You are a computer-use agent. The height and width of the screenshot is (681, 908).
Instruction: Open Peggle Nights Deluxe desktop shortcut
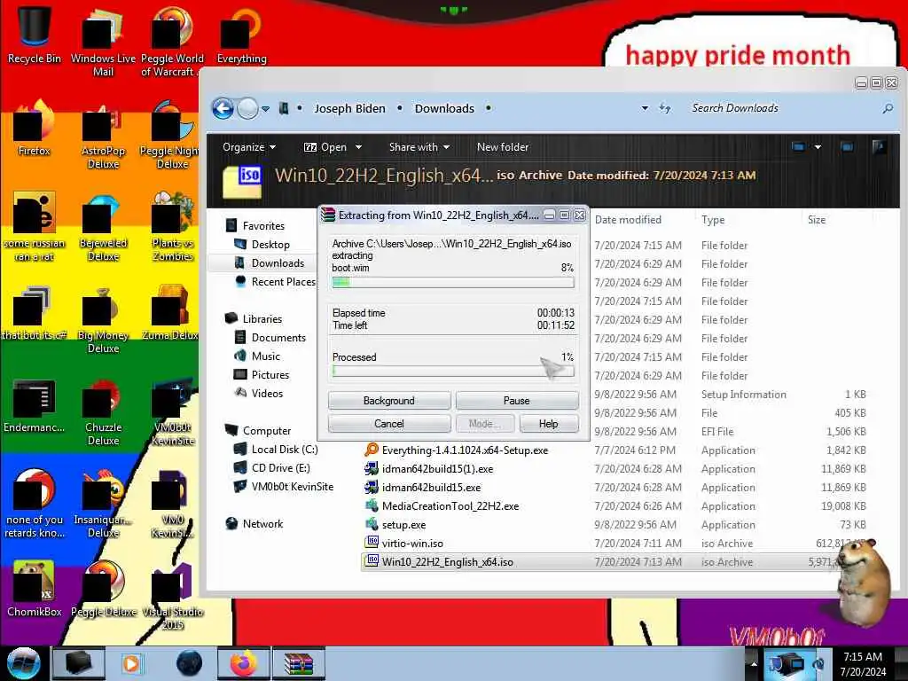(x=171, y=135)
